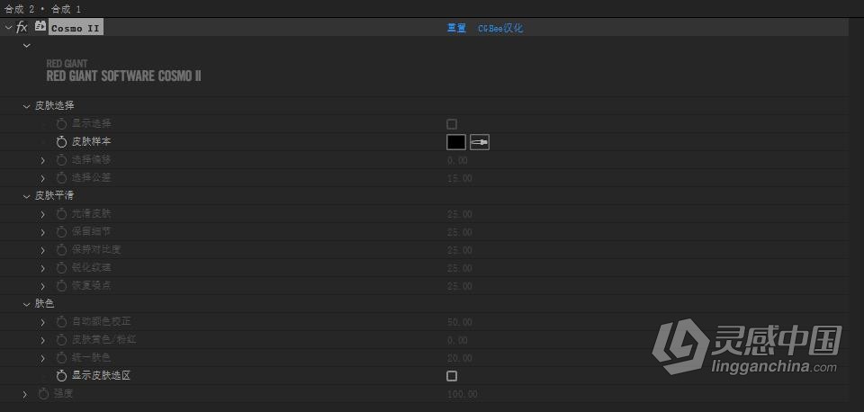Click the 自动颜色校正 value 50.00
Screen dimensions: 864x412
[x=460, y=322]
